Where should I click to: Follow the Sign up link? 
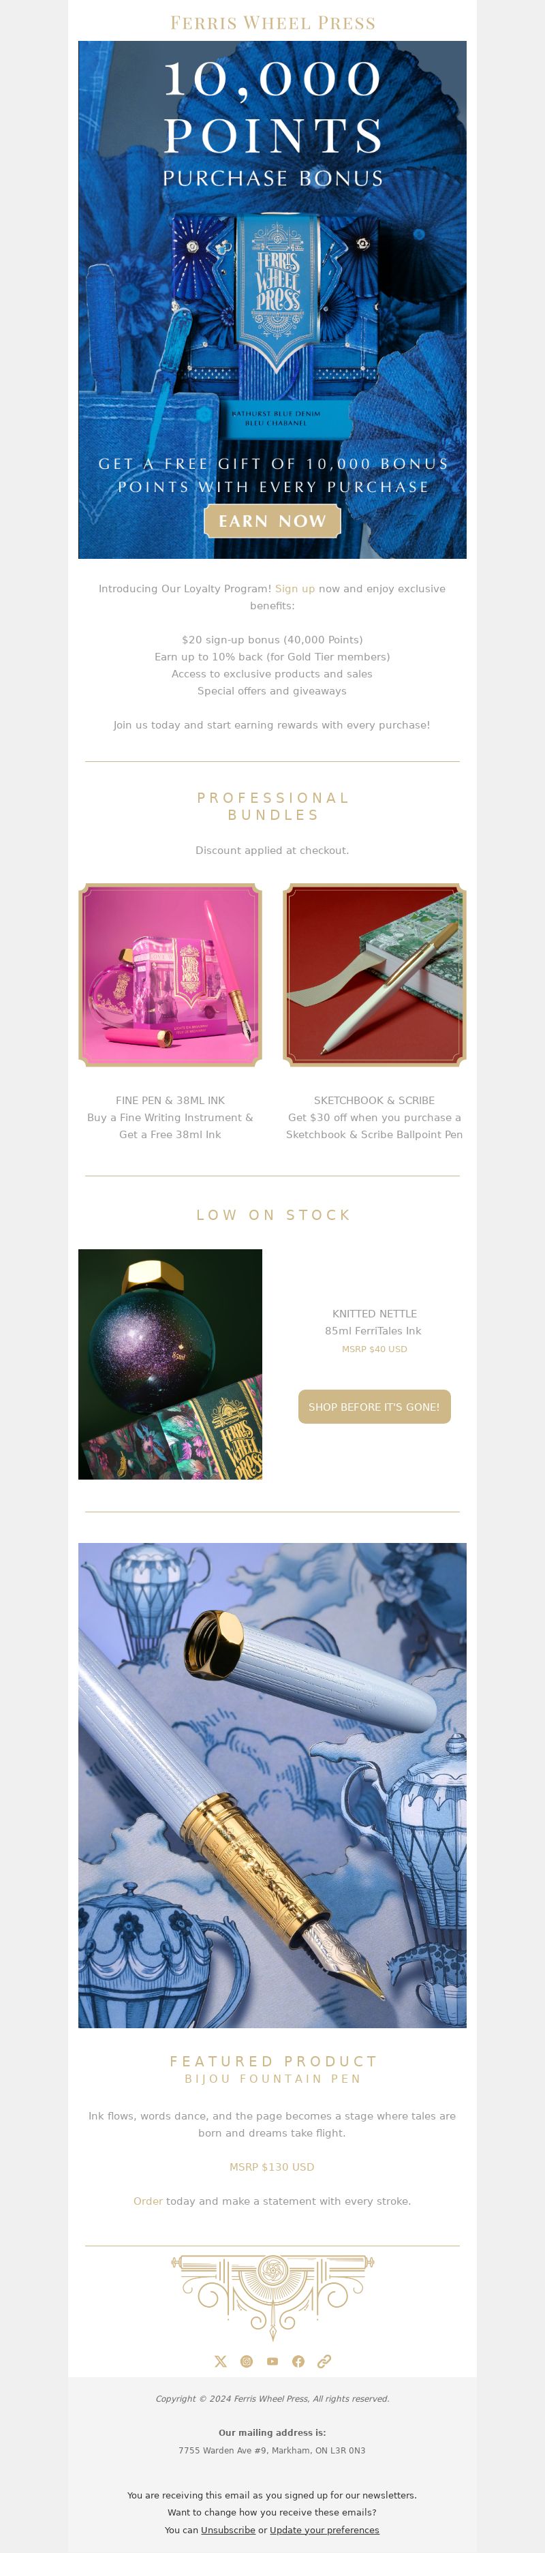pos(295,589)
